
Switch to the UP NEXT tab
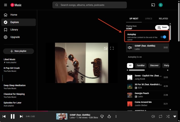tap(134, 19)
